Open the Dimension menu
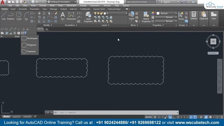 (71, 6)
